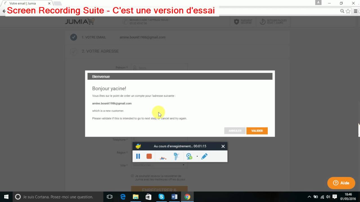This screenshot has width=360, height=202.
Task: Click the recorder annotation marker tool icon
Action: click(x=176, y=156)
